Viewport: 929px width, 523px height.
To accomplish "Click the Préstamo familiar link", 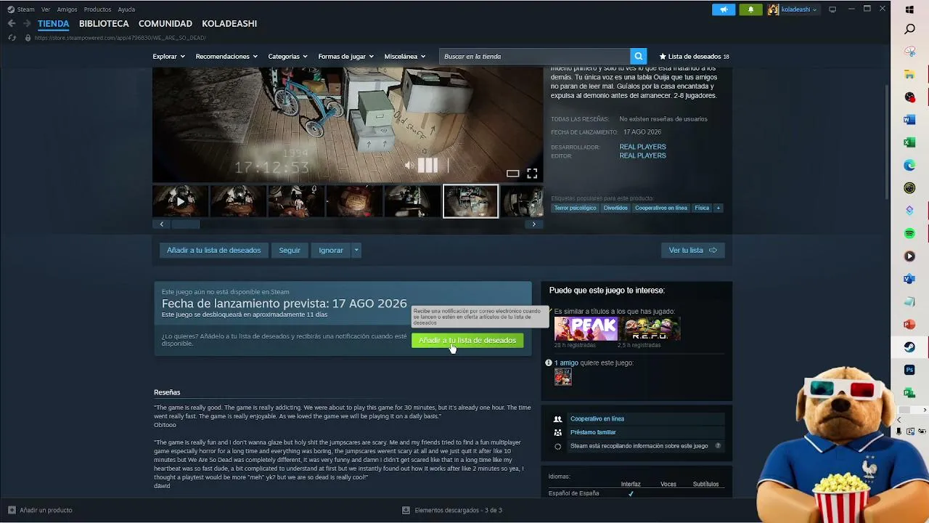I will 593,432.
